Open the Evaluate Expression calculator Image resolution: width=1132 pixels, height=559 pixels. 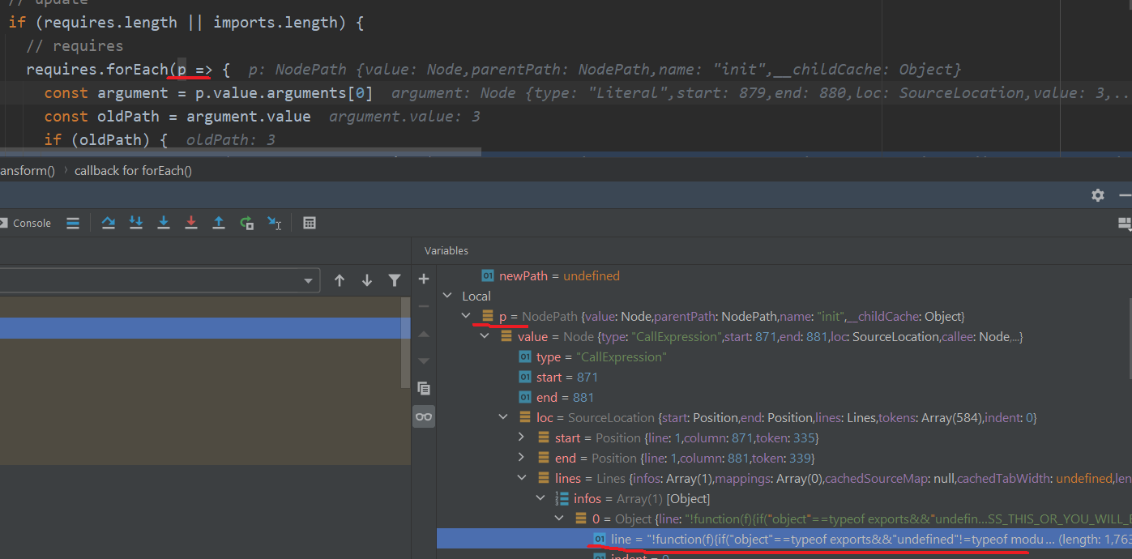[310, 223]
